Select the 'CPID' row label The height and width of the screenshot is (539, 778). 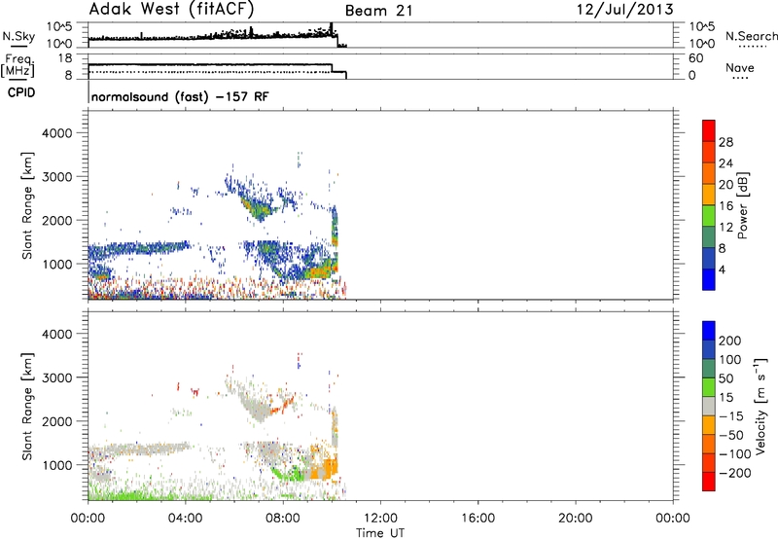pos(20,92)
